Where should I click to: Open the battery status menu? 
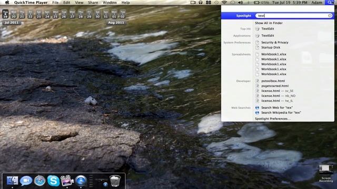[261, 3]
